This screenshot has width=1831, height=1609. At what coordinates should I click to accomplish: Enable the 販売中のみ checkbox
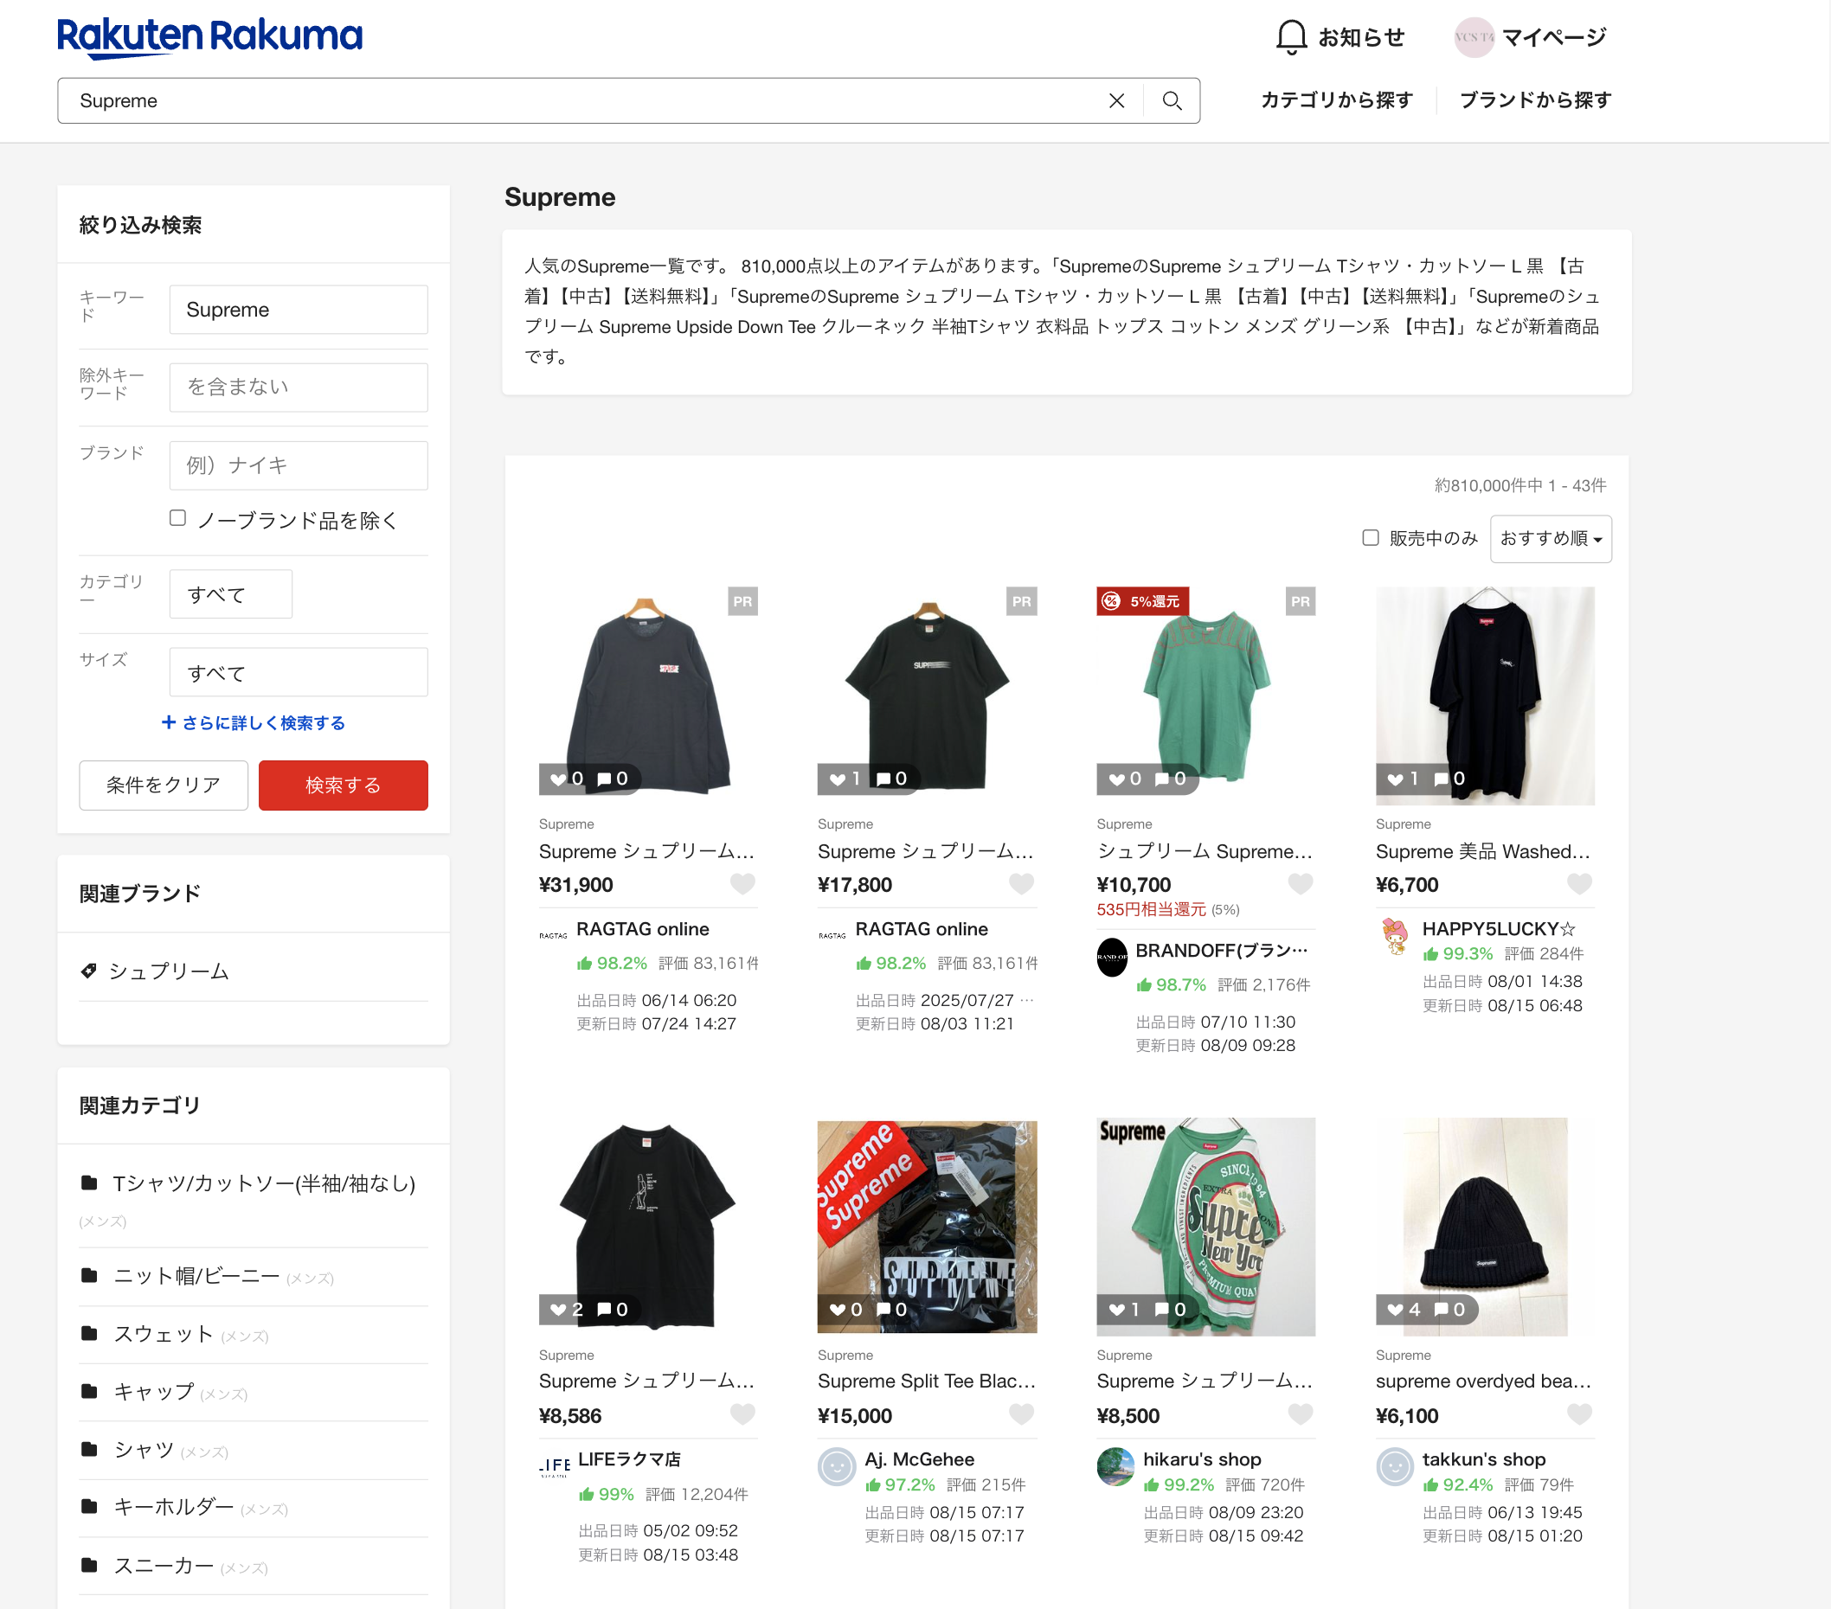point(1370,537)
